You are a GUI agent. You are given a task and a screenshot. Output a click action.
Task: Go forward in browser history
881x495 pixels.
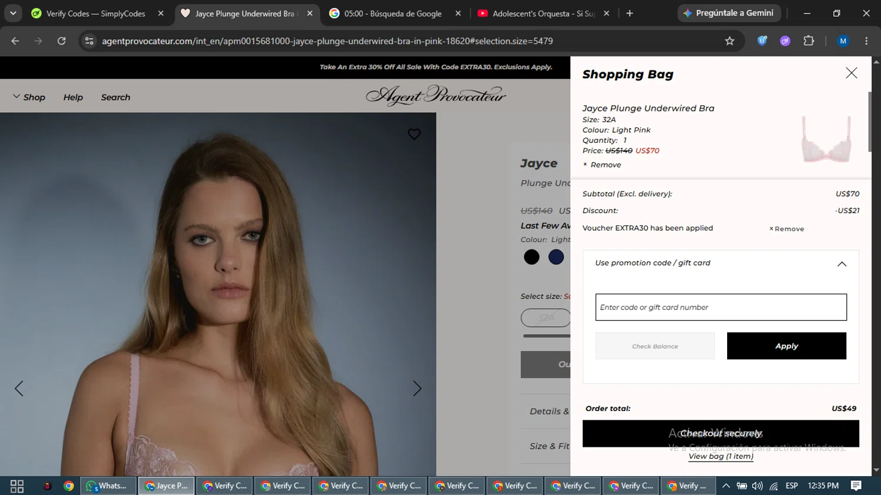pos(38,41)
